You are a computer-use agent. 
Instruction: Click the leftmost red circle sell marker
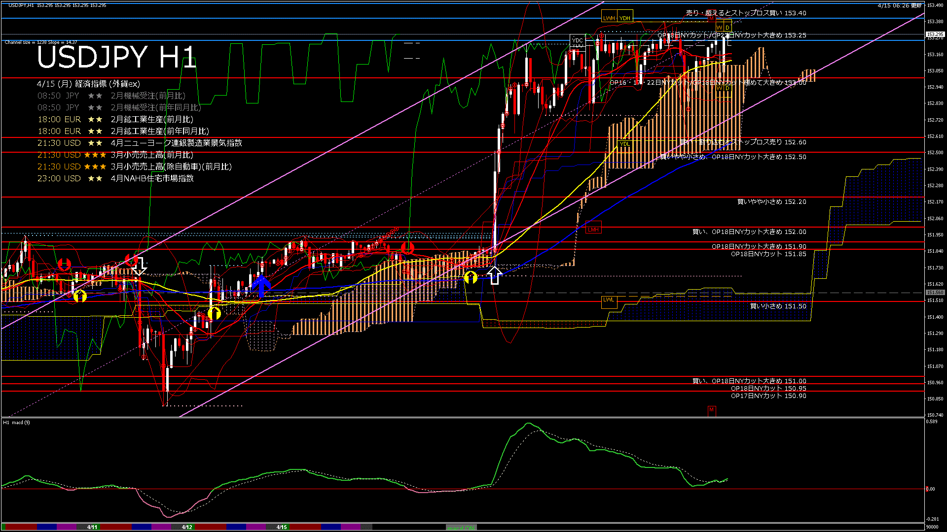tap(64, 265)
